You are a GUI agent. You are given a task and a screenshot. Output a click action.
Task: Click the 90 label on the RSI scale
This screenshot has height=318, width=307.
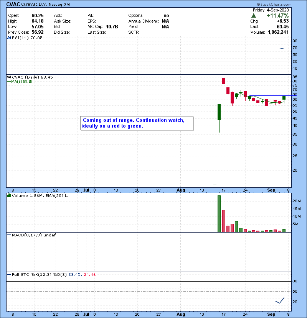(295, 41)
